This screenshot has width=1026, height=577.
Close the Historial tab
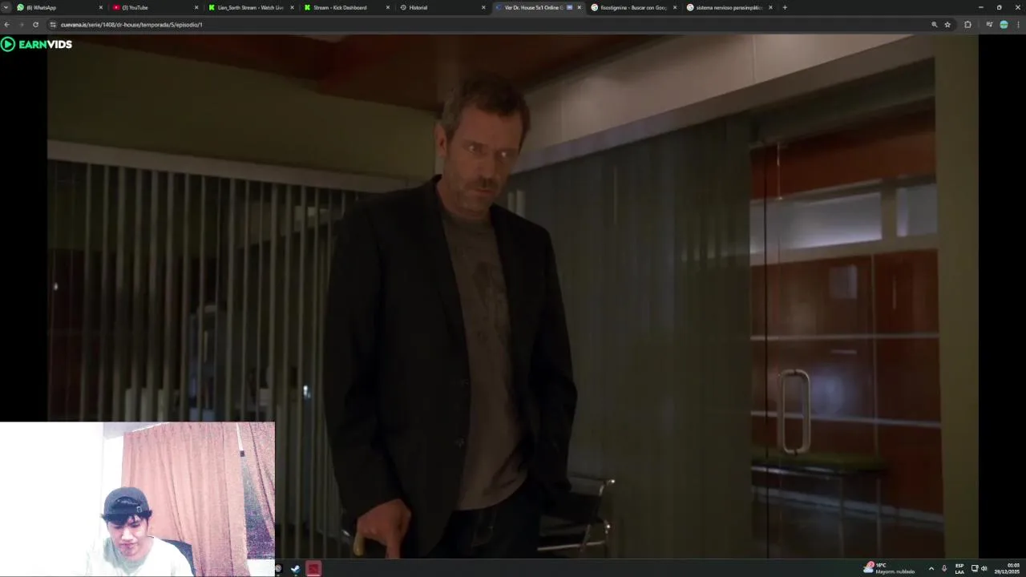(x=483, y=7)
